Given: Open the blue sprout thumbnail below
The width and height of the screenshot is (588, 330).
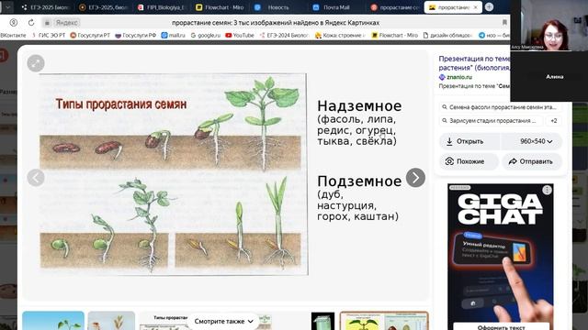Looking at the screenshot, I should [53, 320].
